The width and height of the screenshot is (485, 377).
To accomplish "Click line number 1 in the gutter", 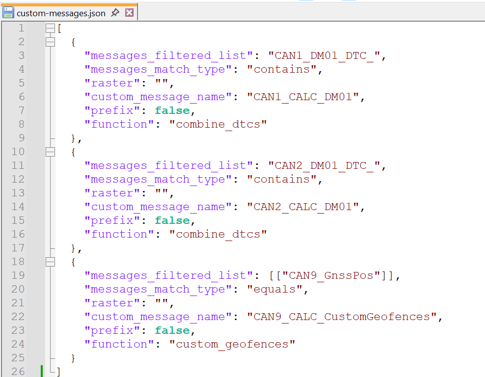I will pos(21,28).
